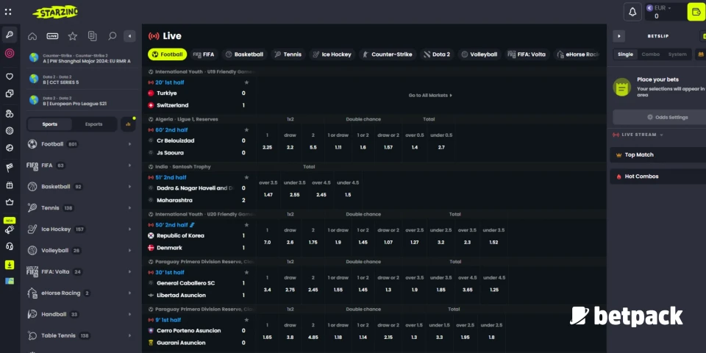Click the yellow wallet deposit icon
Viewport: 706px width, 353px height.
pyautogui.click(x=695, y=12)
